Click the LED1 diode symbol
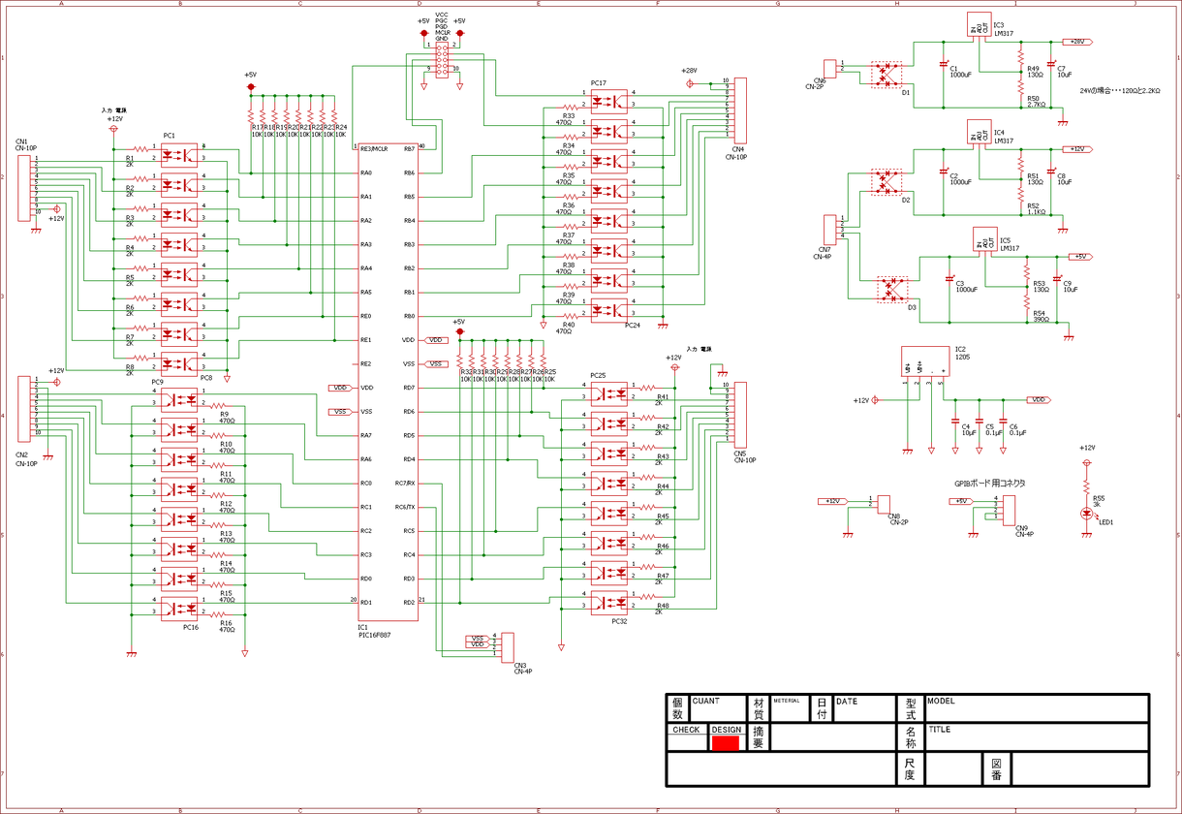1182x814 pixels. coord(1087,511)
